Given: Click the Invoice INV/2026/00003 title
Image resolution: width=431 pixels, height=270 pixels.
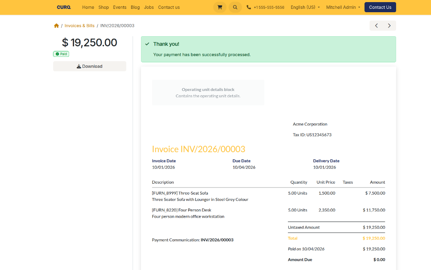Looking at the screenshot, I should click(199, 149).
